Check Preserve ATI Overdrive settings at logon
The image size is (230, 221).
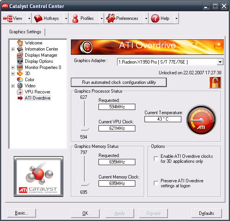click(x=156, y=183)
